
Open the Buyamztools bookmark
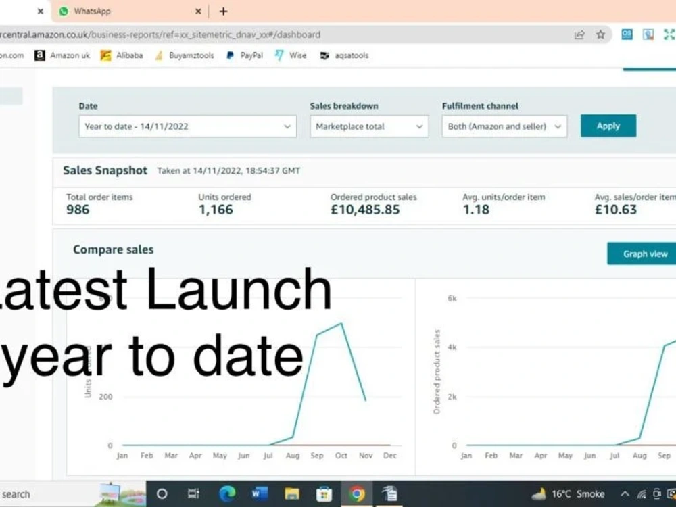coord(185,55)
